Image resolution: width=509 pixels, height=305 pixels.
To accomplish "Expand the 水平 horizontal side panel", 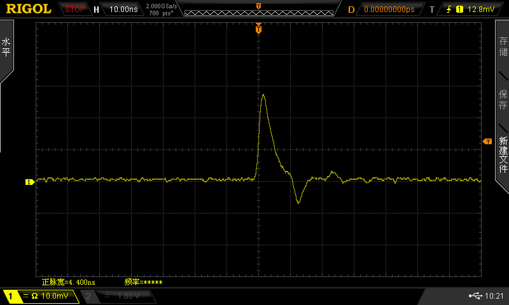I will [x=6, y=47].
